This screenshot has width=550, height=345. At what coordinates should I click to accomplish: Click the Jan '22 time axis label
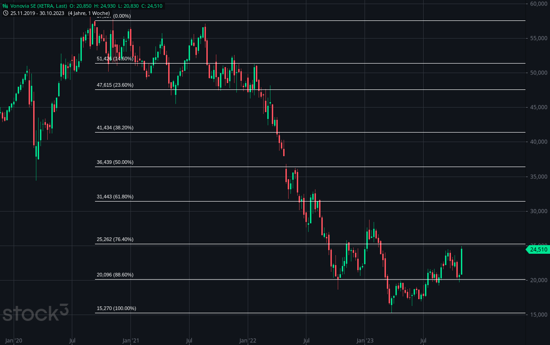[x=248, y=340]
